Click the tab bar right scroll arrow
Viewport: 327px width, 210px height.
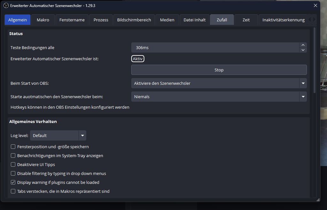pyautogui.click(x=314, y=20)
